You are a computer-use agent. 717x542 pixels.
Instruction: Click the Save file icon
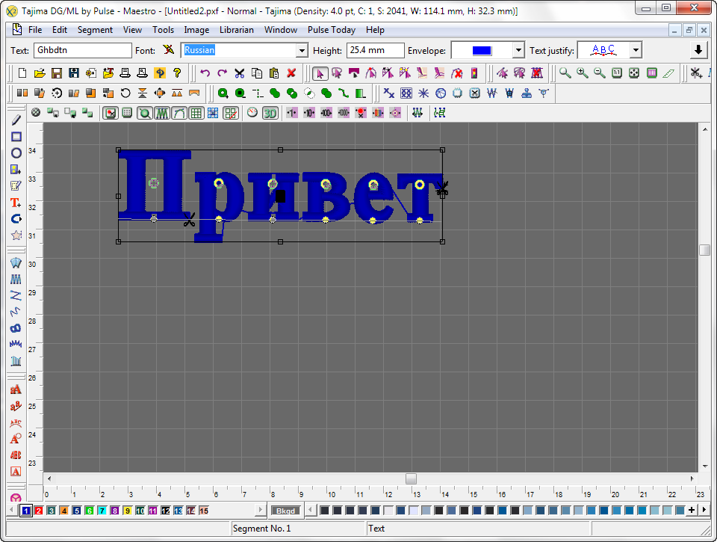pyautogui.click(x=57, y=73)
